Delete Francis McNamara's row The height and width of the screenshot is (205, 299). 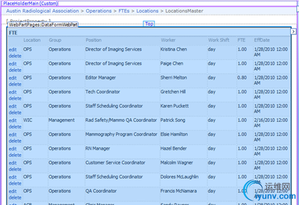(x=15, y=197)
